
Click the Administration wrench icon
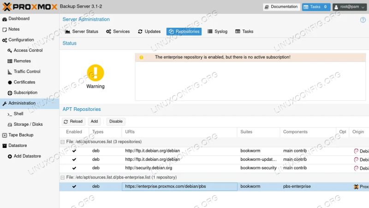(5, 103)
